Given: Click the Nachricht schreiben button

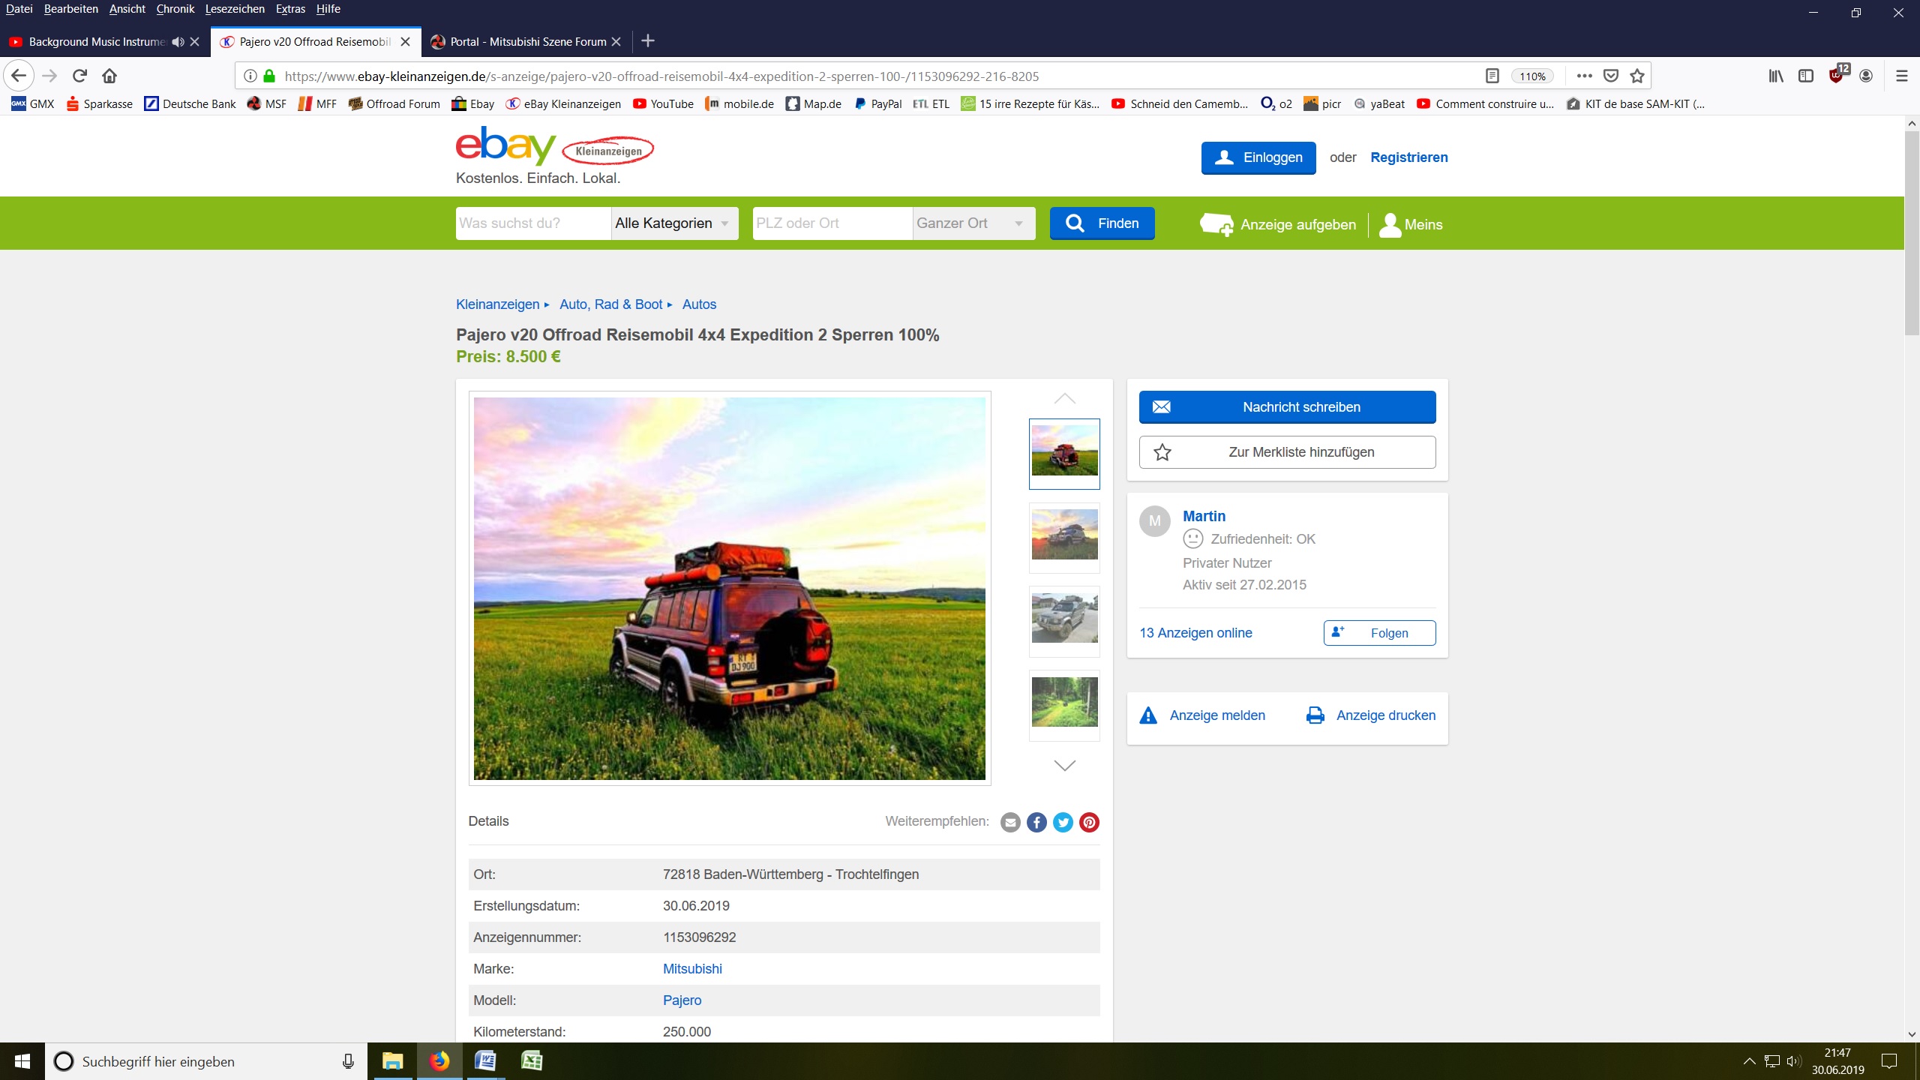Looking at the screenshot, I should (x=1287, y=407).
